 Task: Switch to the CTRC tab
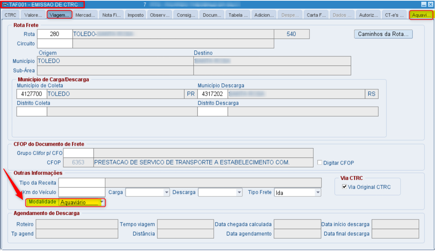10,15
